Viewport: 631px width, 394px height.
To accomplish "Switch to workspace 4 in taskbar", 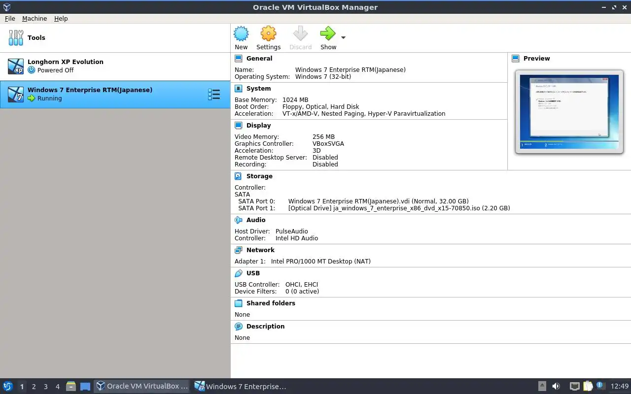I will tap(57, 387).
